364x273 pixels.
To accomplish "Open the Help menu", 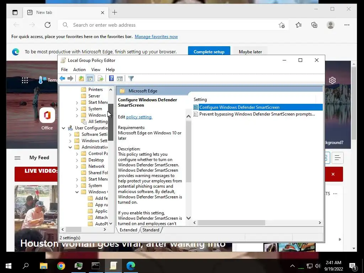I will click(x=110, y=70).
